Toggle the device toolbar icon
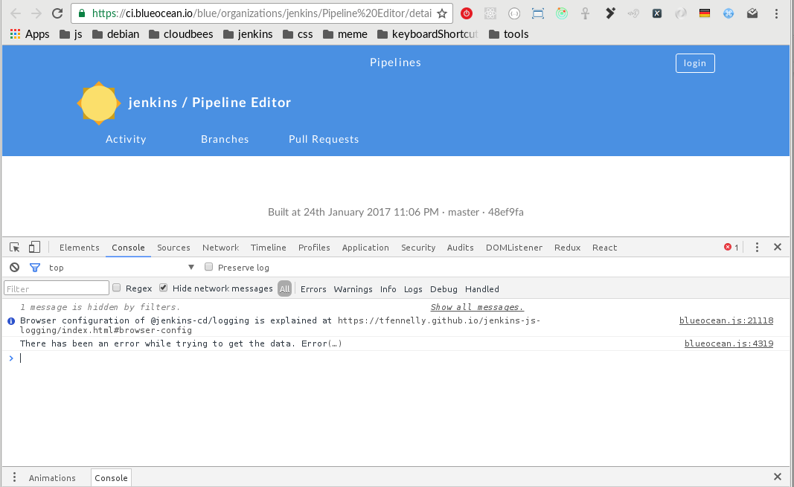 click(34, 248)
